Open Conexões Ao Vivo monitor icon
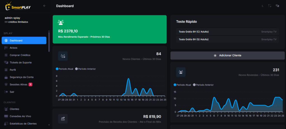Viewport: 286px width, 129px height. [6, 116]
